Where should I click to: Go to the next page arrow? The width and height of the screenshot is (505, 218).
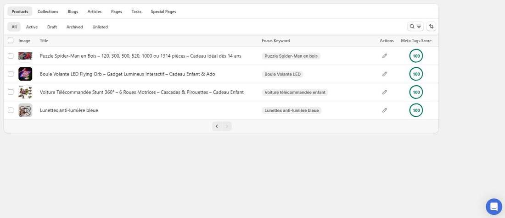[x=227, y=126]
